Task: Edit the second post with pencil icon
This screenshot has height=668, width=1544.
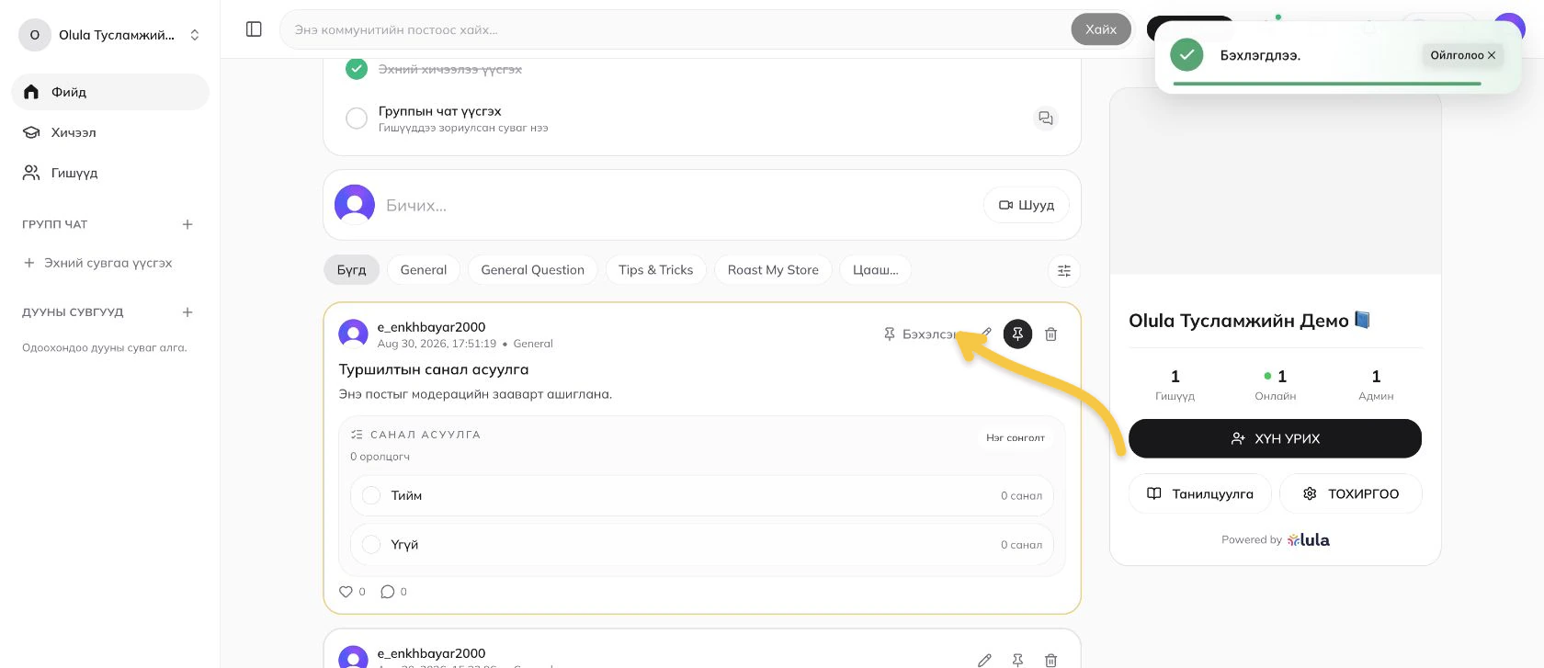Action: click(x=984, y=660)
